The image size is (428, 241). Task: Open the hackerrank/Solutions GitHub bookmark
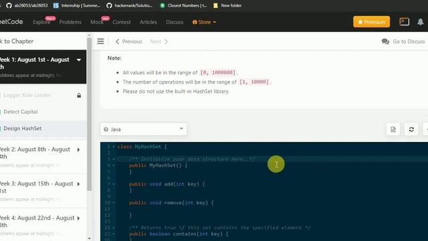129,5
